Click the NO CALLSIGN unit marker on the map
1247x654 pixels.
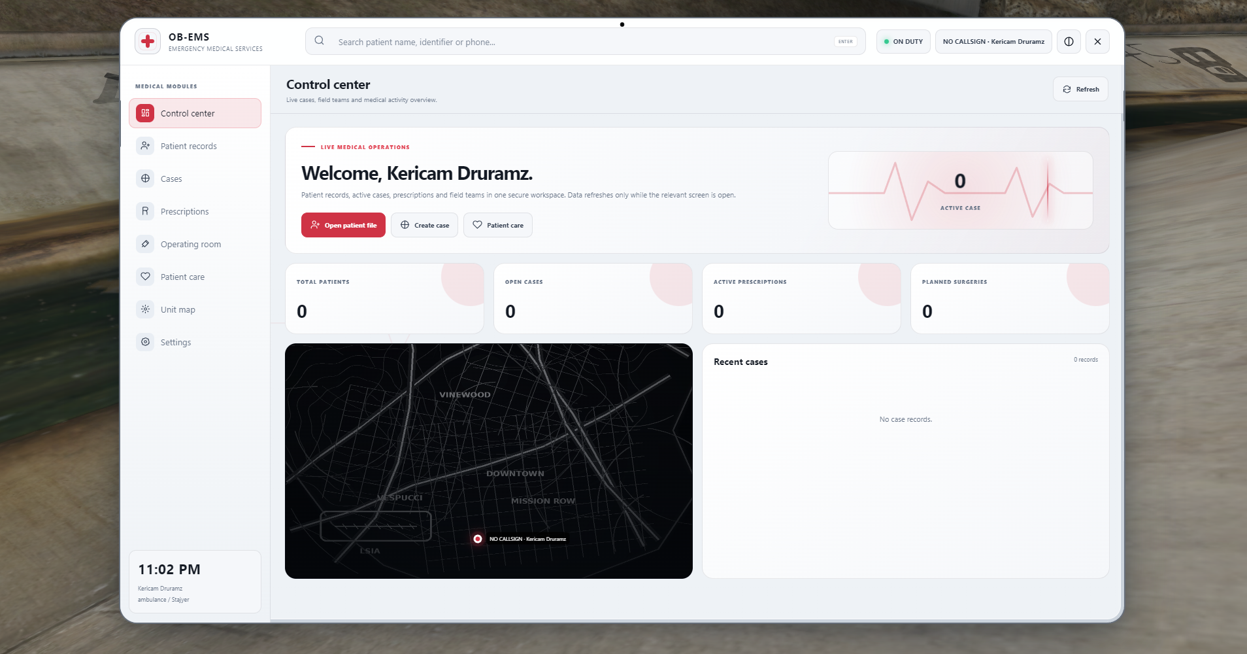pos(478,539)
